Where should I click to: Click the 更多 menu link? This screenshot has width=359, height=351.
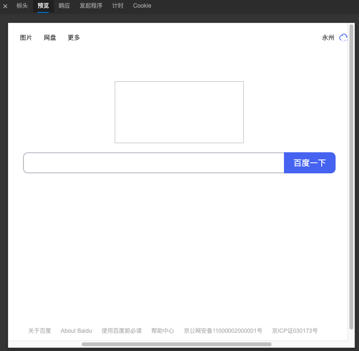(74, 37)
